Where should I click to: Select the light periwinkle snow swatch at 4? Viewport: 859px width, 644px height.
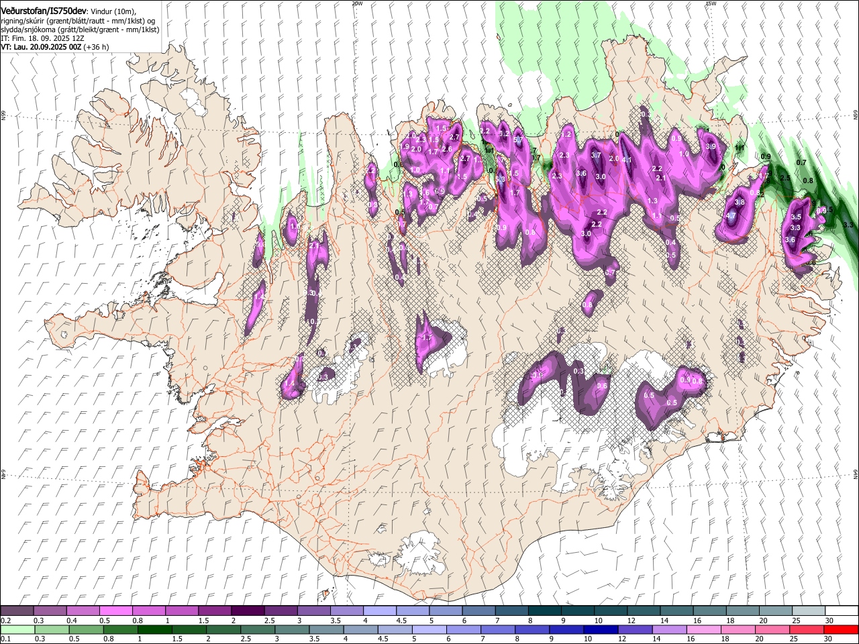[379, 611]
